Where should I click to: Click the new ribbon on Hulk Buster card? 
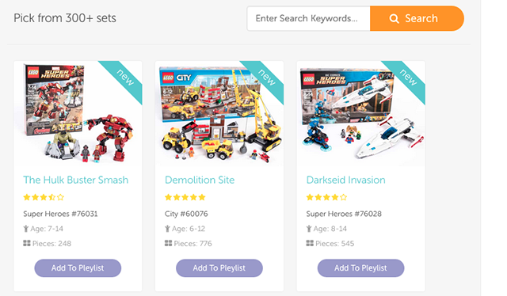125,78
